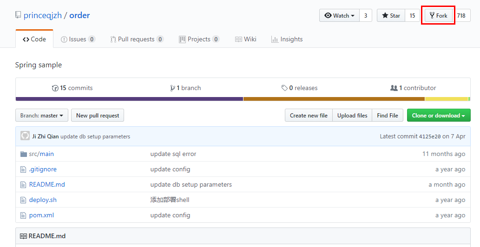Open the Insights tab
Screen dimensions: 480x247
pyautogui.click(x=287, y=39)
